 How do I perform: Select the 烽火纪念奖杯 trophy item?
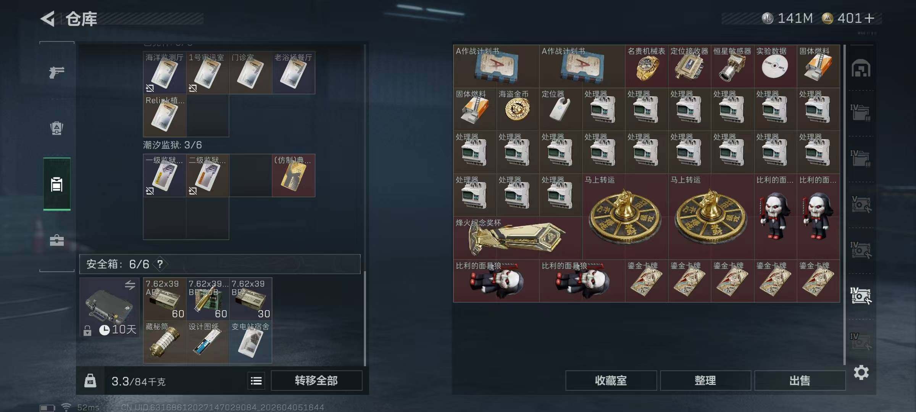[x=518, y=238]
